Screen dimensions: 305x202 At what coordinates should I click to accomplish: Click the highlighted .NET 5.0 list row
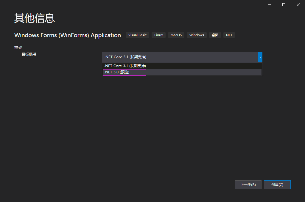124,72
